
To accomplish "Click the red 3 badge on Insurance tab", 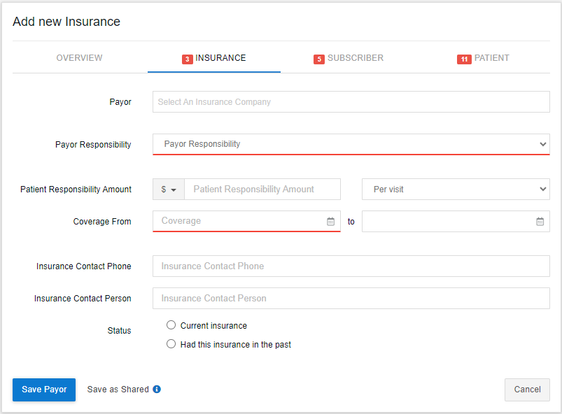I will point(186,59).
